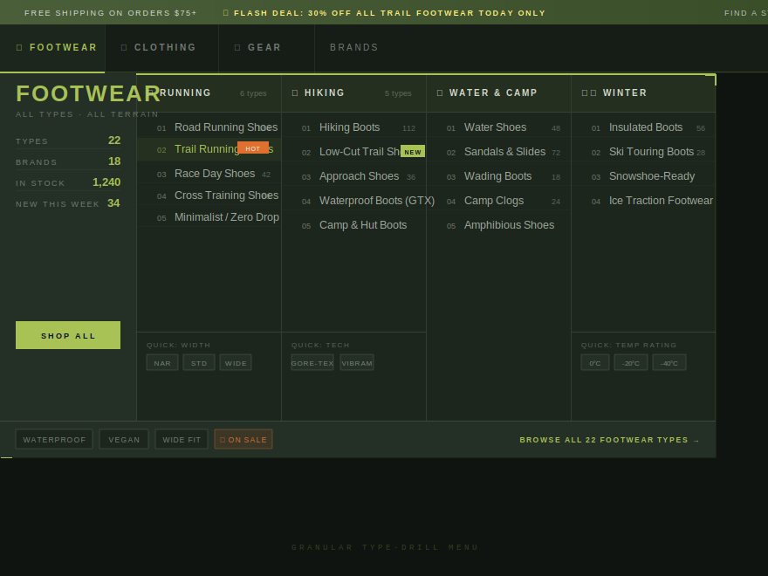Open Camp Clogs
This screenshot has height=576, width=768.
[x=498, y=201]
